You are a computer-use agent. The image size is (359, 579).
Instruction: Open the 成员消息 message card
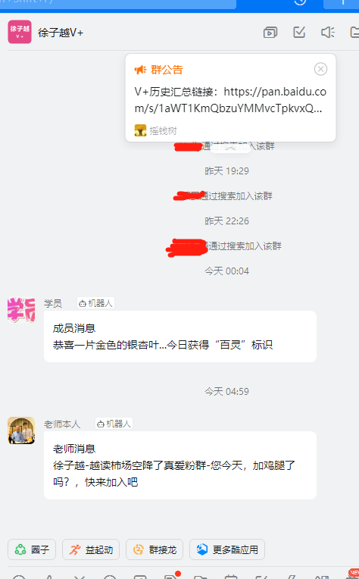pyautogui.click(x=180, y=336)
